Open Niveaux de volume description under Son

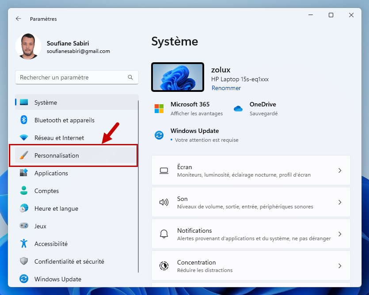point(245,207)
